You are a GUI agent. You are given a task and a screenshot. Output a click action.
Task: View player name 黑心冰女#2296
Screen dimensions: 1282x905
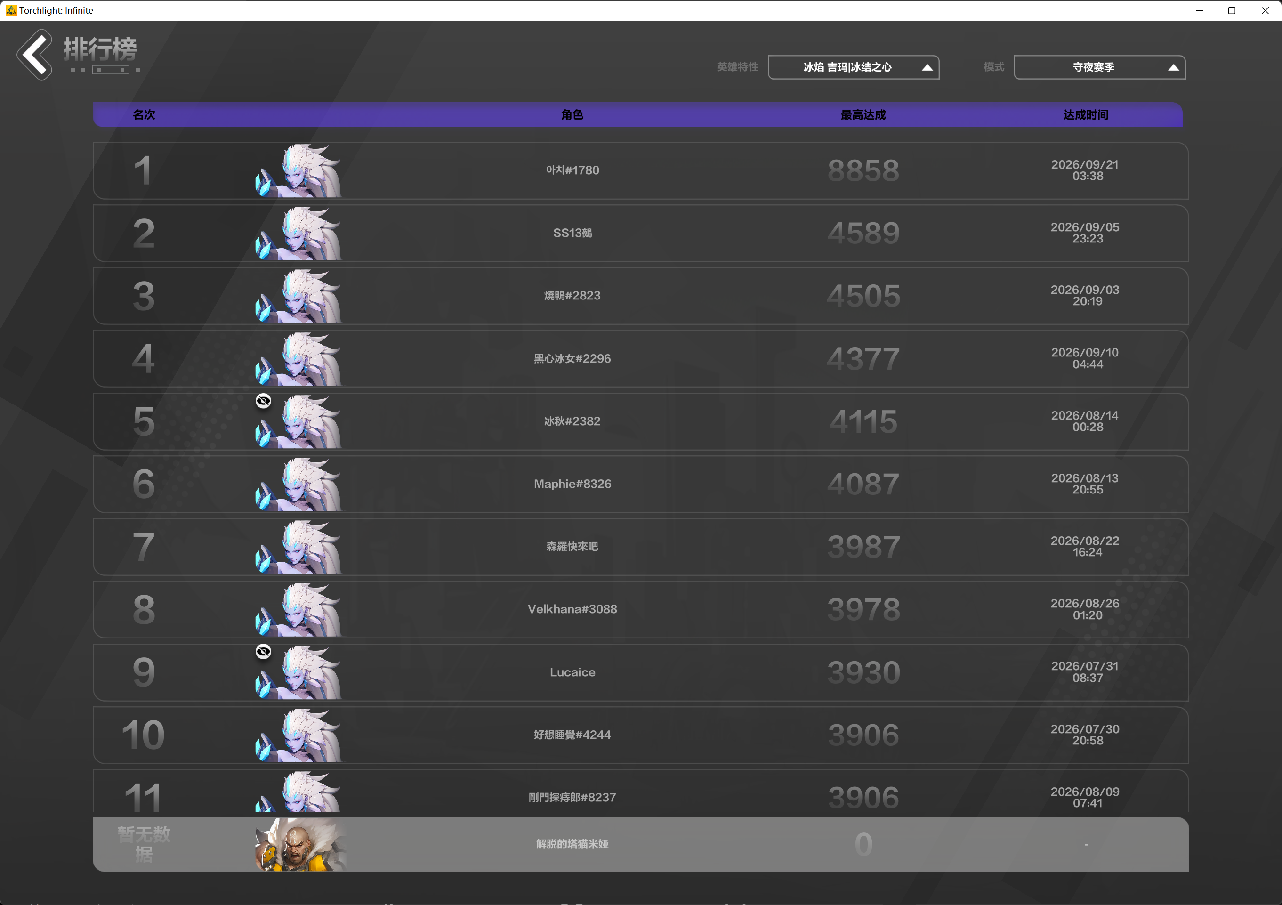pyautogui.click(x=572, y=358)
